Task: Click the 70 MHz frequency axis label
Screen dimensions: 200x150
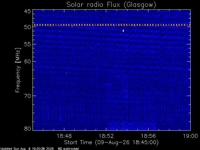Action: point(27,96)
